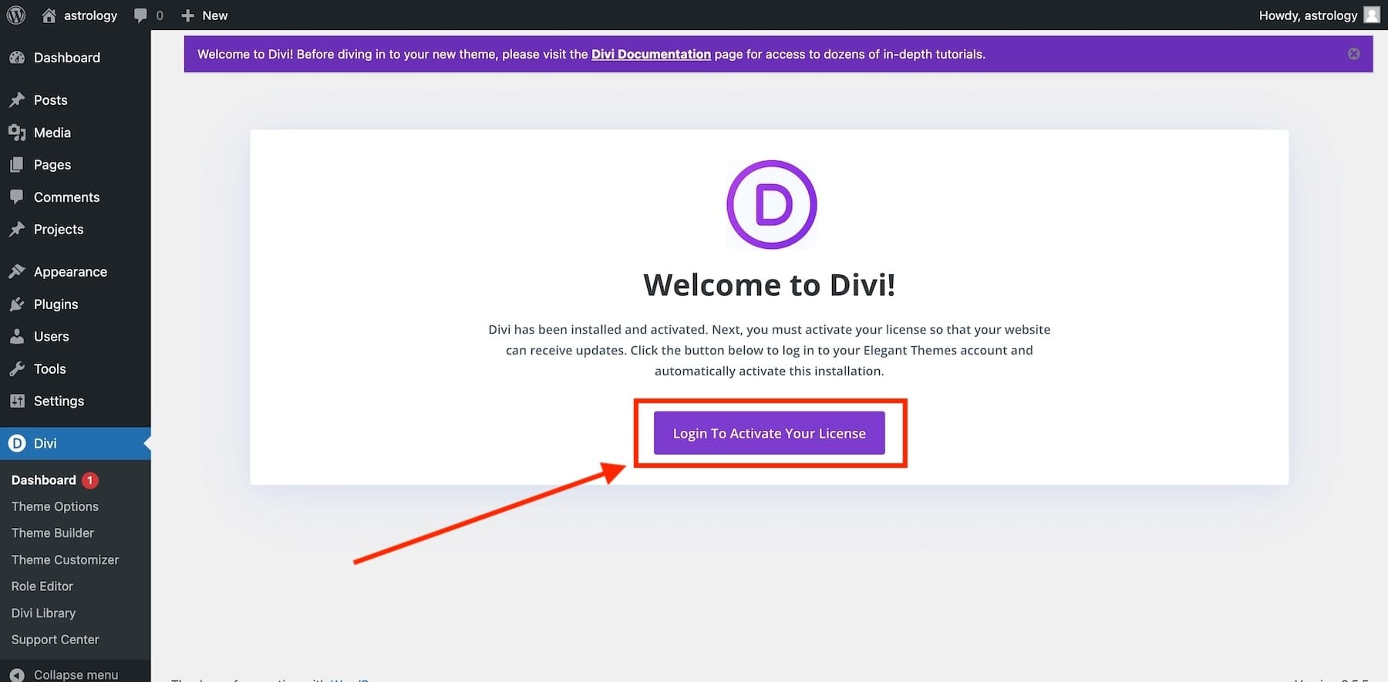The image size is (1388, 682).
Task: Click the Collapse menu text
Action: 76,675
